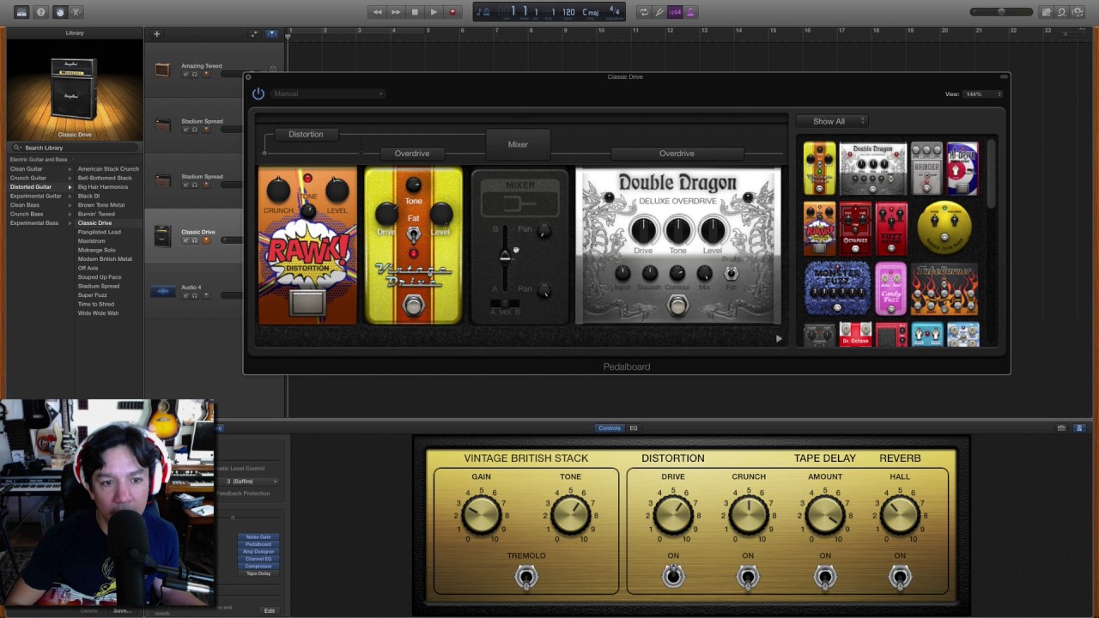The height and width of the screenshot is (618, 1099).
Task: Flip the Tremolo switch on amp
Action: pyautogui.click(x=526, y=578)
